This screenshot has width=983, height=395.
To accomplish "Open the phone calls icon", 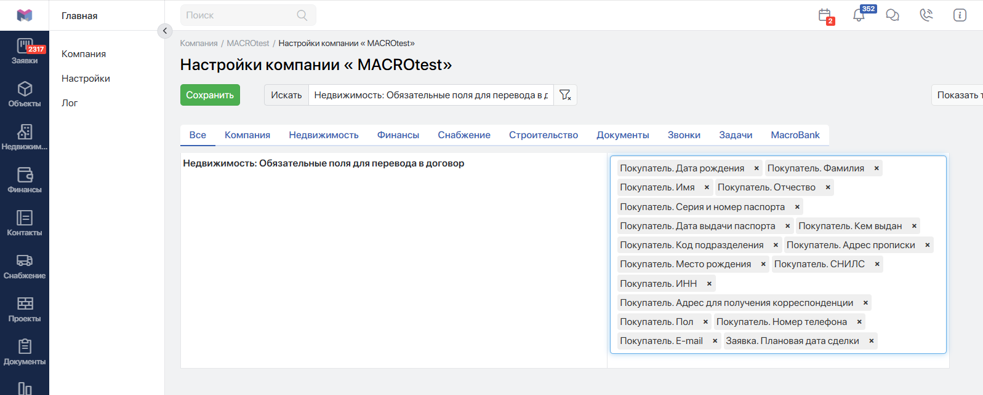I will point(926,15).
